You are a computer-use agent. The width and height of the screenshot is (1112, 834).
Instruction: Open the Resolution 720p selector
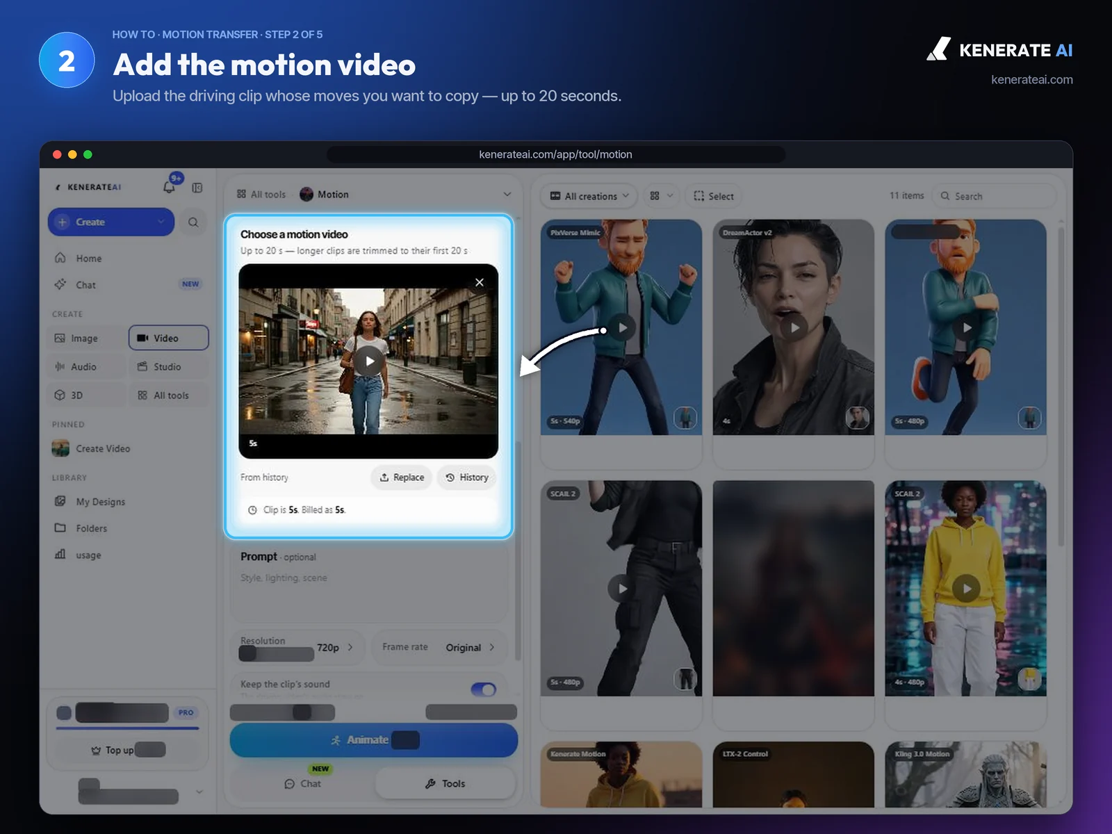pyautogui.click(x=299, y=647)
